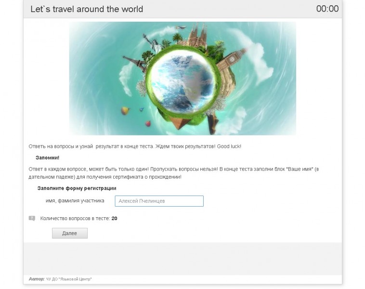Click the Запомни! heading
365x289 pixels.
tap(48, 158)
